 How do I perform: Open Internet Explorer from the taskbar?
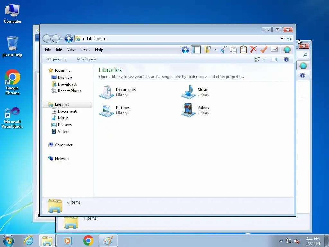pyautogui.click(x=29, y=241)
